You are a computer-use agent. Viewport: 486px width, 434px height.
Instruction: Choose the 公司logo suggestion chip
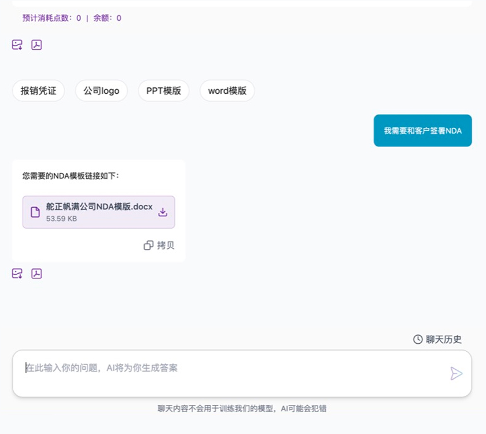pyautogui.click(x=101, y=91)
